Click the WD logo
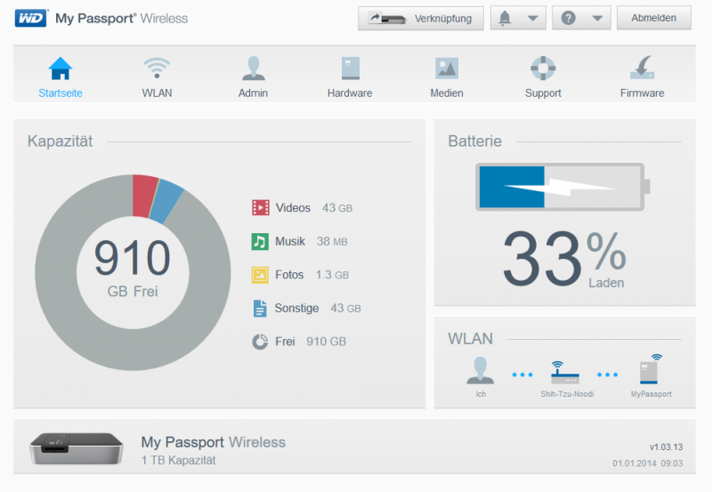 (x=31, y=18)
